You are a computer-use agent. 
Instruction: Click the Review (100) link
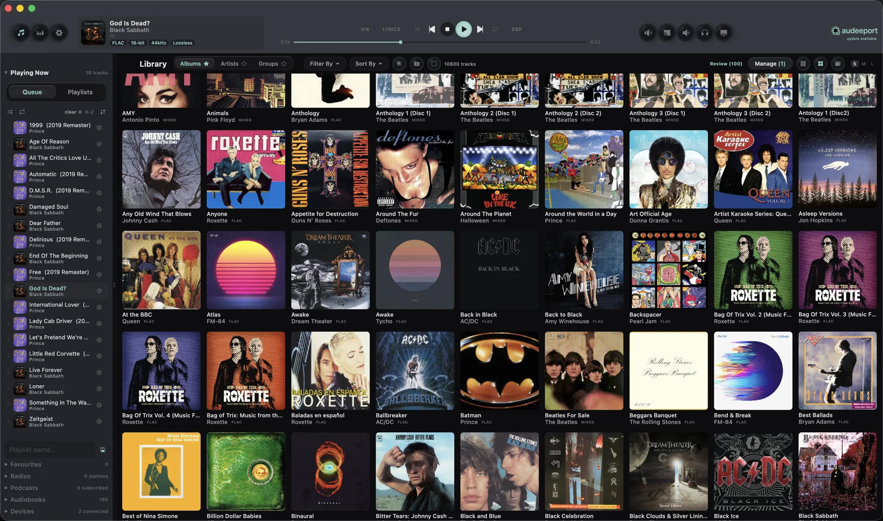coord(726,64)
